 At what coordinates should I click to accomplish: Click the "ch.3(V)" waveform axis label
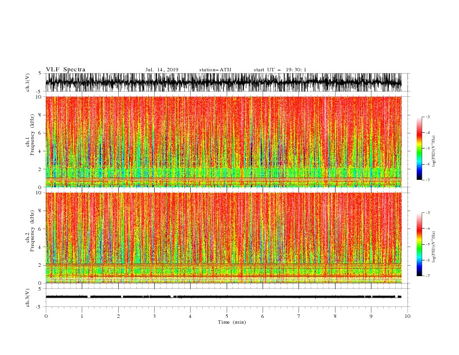[28, 298]
